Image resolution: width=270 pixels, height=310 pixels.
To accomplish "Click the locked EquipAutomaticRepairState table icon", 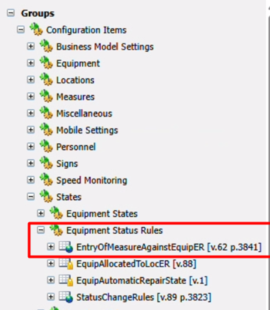I will [66, 280].
